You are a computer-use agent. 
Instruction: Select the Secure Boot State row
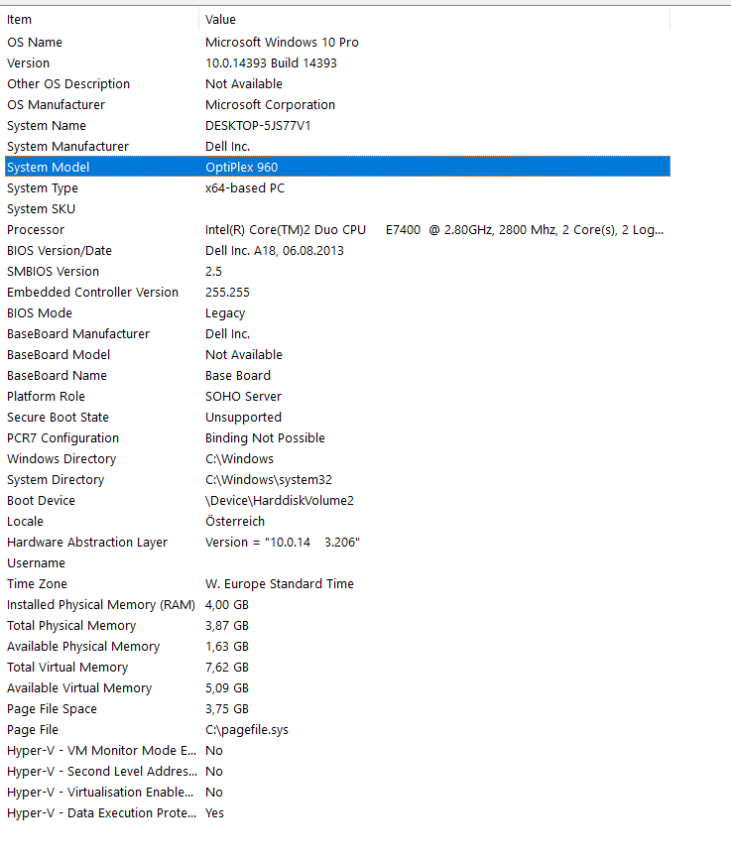tap(337, 418)
